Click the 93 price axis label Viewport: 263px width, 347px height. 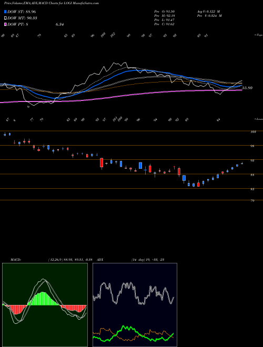click(252, 161)
